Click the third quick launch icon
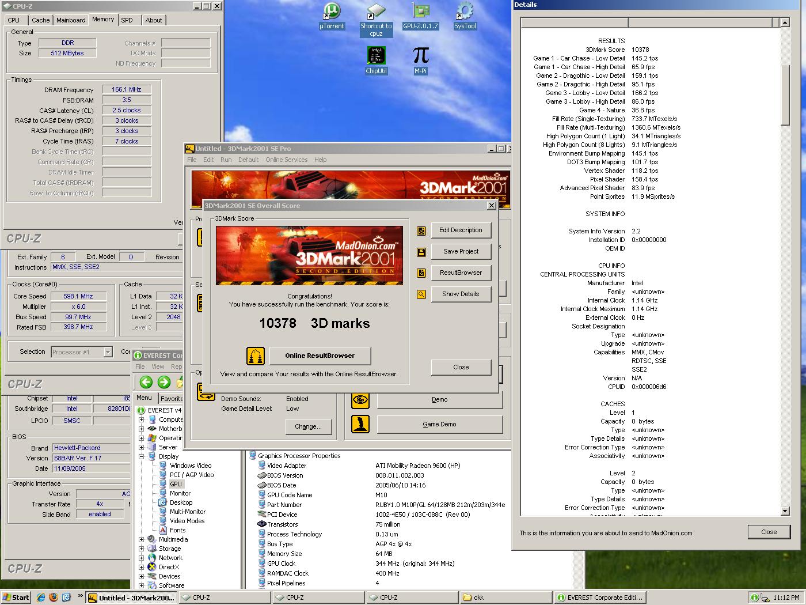Image resolution: width=806 pixels, height=605 pixels. coord(66,597)
